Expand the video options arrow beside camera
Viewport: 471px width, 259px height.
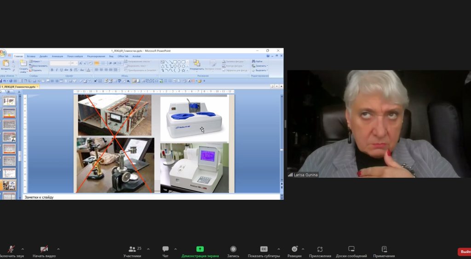coord(58,249)
